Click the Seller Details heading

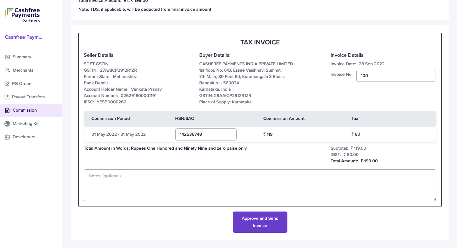tap(99, 55)
